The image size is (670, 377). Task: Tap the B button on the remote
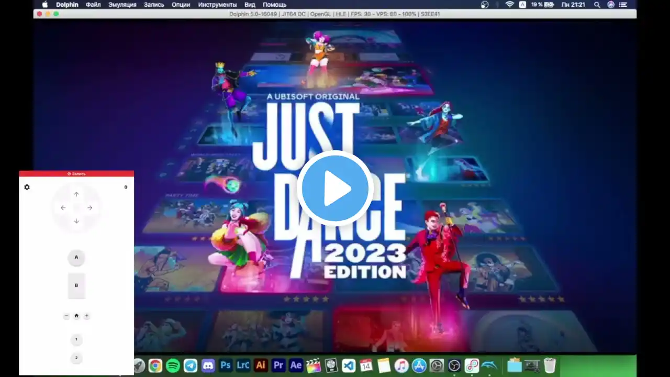[x=76, y=285]
